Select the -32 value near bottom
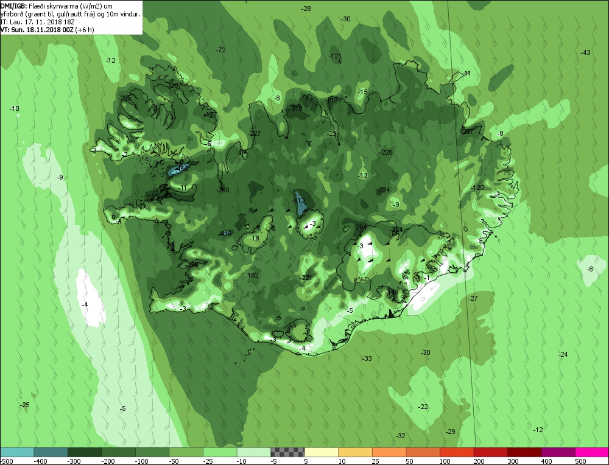Viewport: 609px width, 465px height. click(x=401, y=436)
